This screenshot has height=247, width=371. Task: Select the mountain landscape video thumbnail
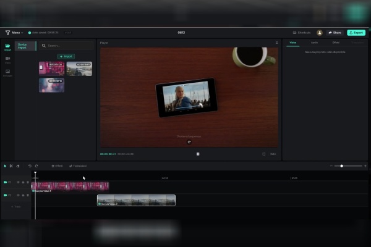click(x=79, y=69)
